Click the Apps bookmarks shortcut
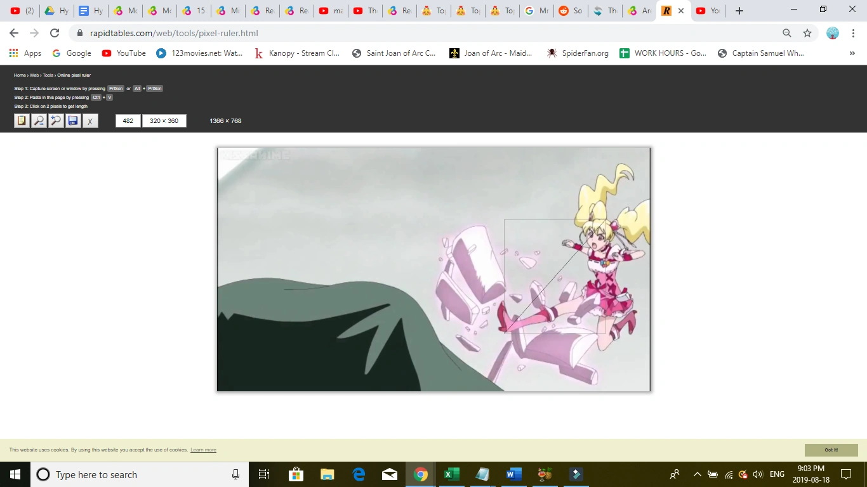 25,53
